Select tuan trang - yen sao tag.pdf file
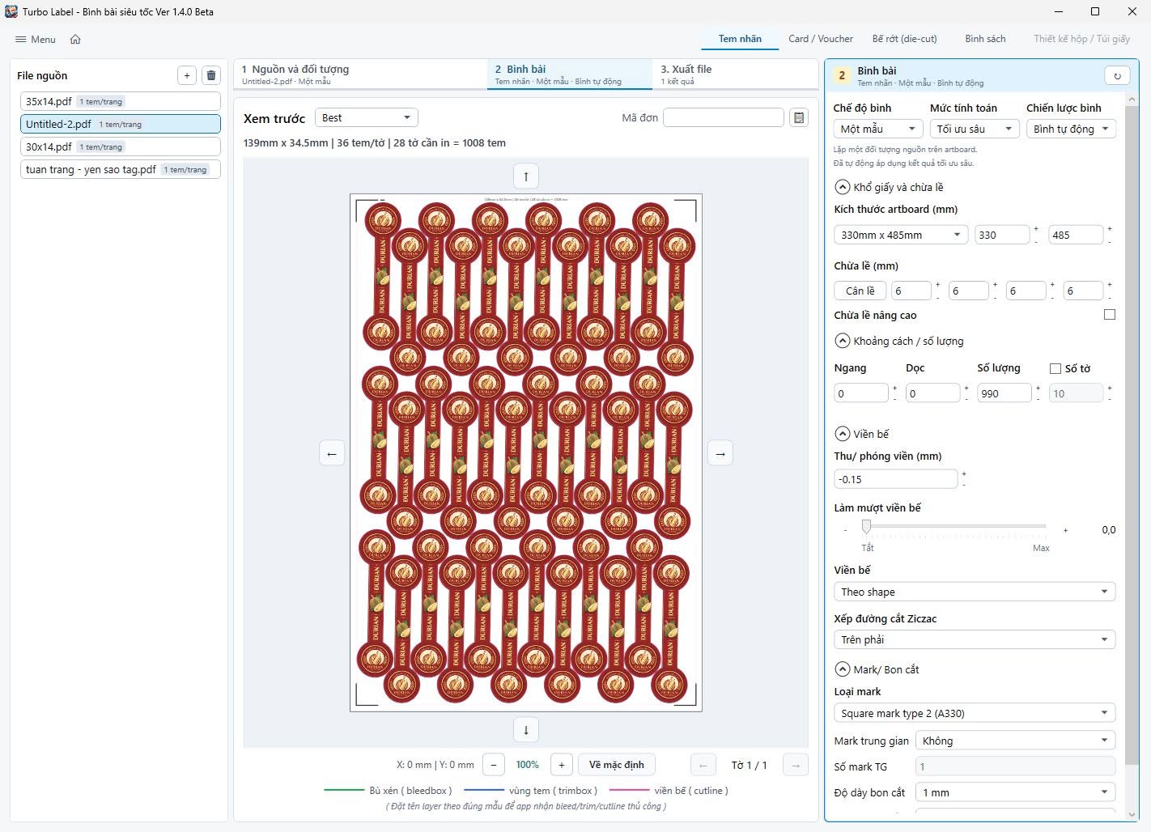Screen dimensions: 1151x832 pos(121,169)
